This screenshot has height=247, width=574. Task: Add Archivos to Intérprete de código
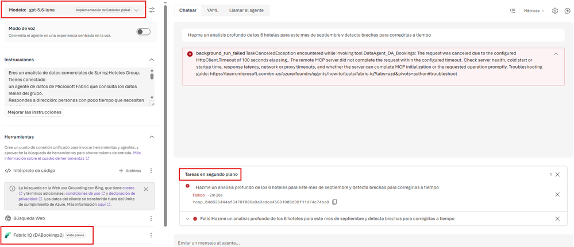(130, 171)
